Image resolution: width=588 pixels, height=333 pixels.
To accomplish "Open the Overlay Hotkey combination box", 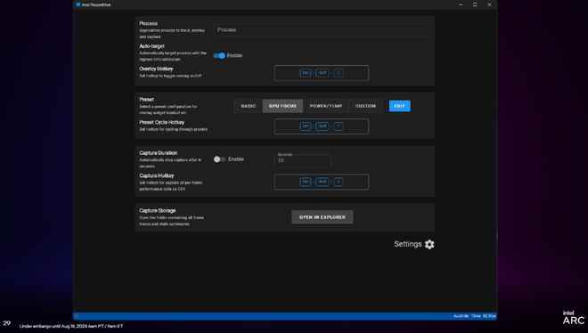I will pyautogui.click(x=322, y=73).
